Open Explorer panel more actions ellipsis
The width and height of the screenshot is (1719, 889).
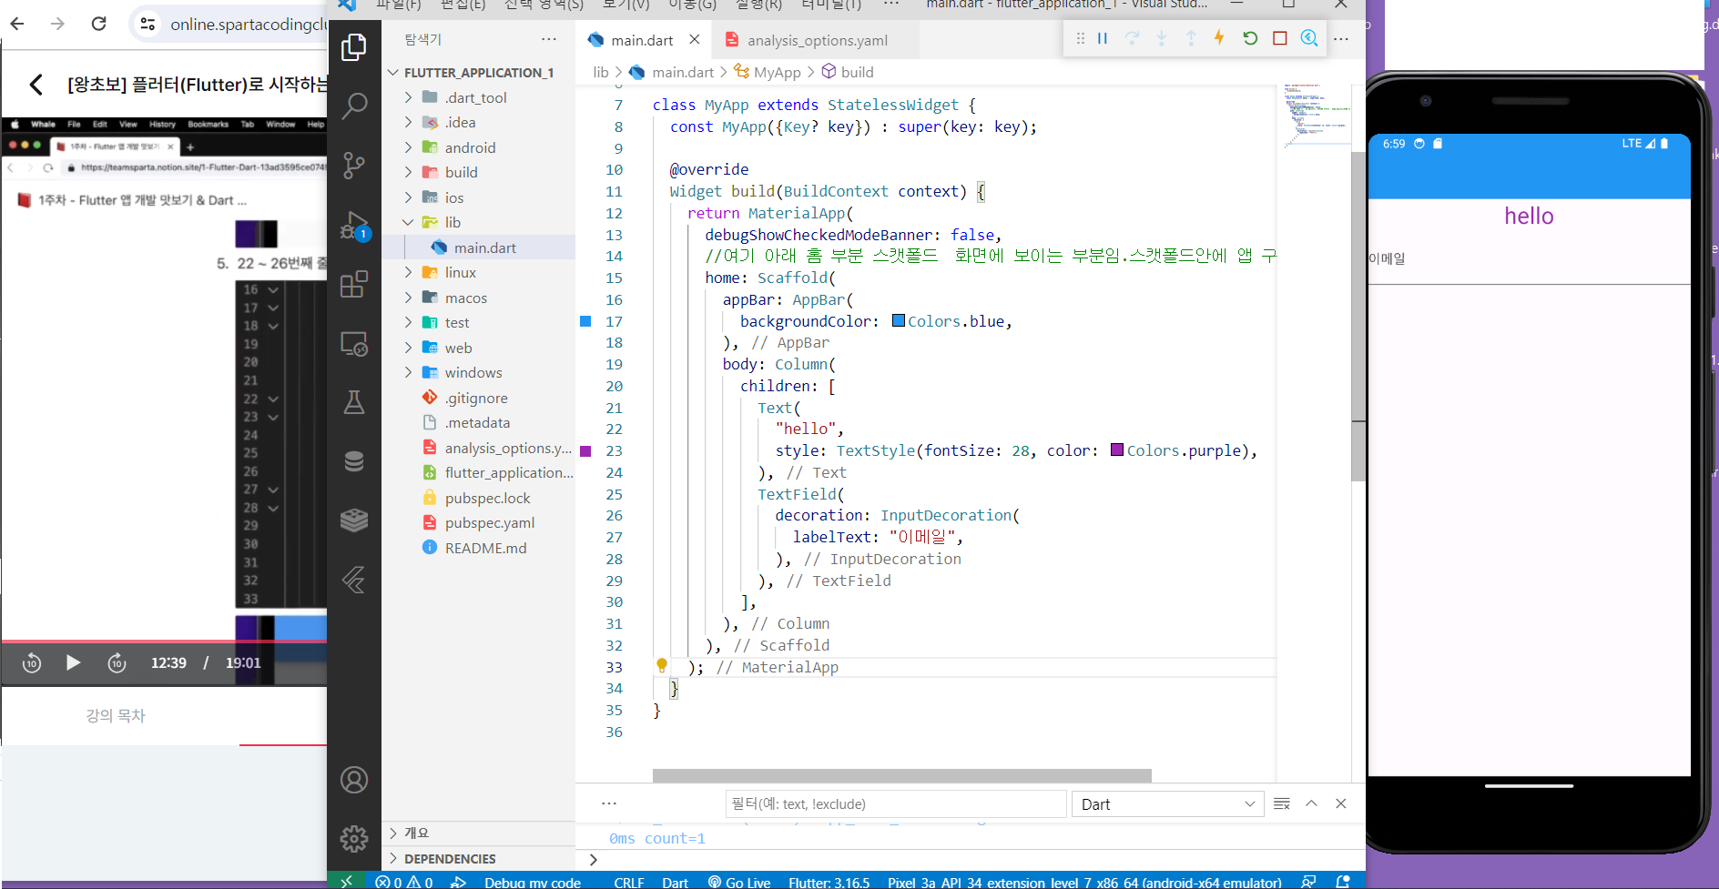tap(549, 39)
